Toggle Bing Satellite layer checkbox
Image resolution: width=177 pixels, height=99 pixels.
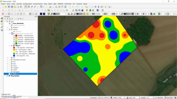pos(7,76)
